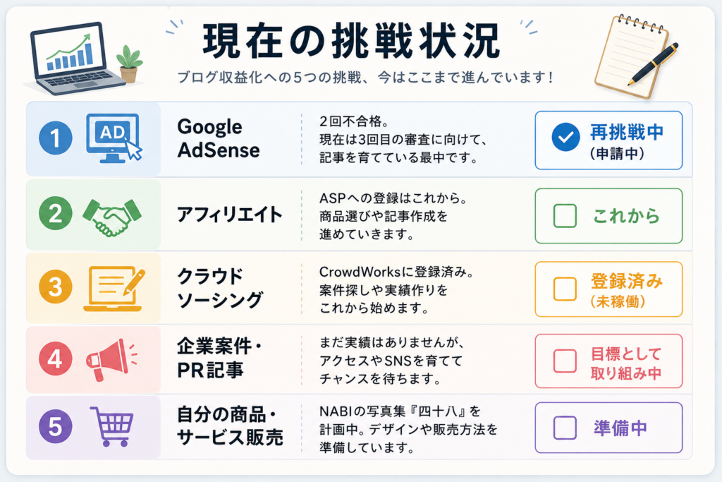Click the red megaphone icon
The image size is (722, 482).
111,359
